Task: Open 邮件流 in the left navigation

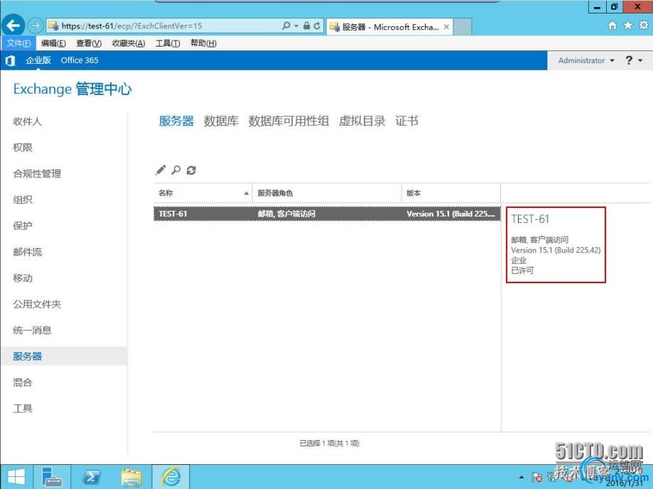Action: click(x=27, y=252)
